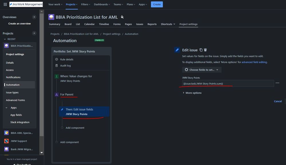The height and width of the screenshot is (165, 286).
Task: Click the Project settings breadcrumb link
Action: [x=112, y=34]
